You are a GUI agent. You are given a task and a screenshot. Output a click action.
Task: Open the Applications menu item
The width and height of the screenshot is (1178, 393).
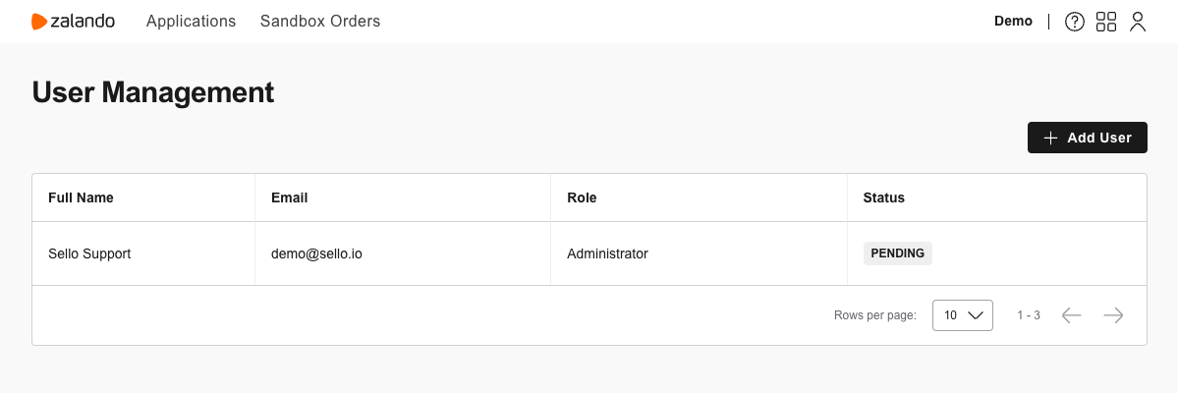(x=191, y=21)
